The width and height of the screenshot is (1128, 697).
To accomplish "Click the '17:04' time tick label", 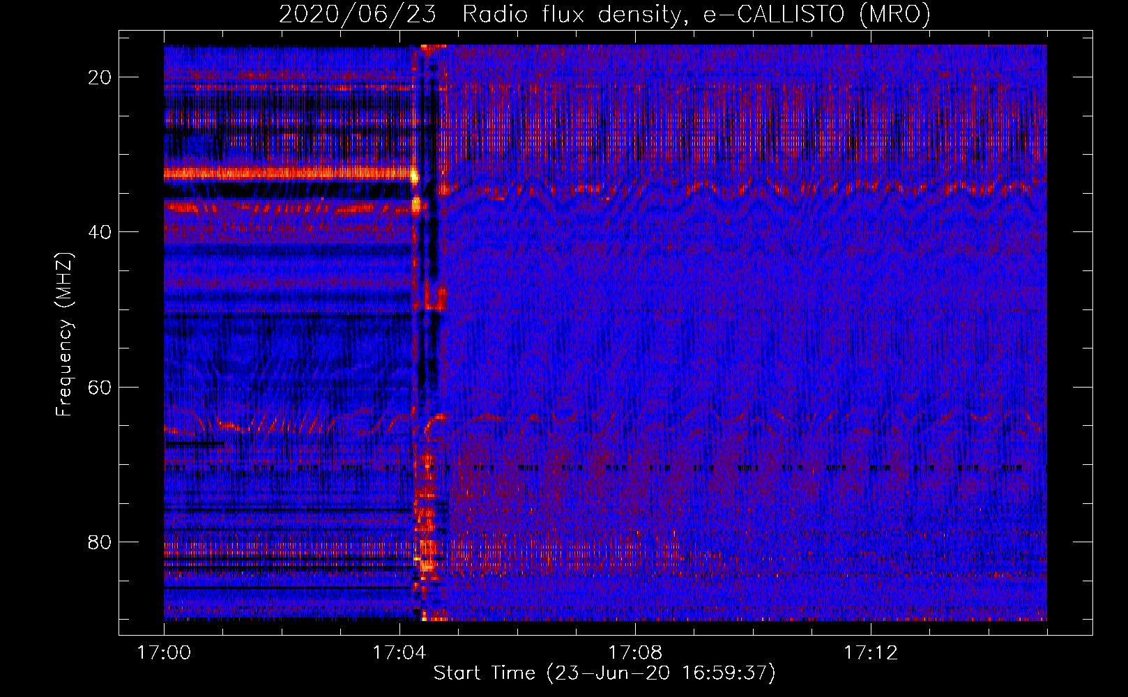I will [399, 653].
